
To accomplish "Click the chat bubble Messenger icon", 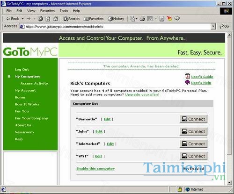I will click(x=177, y=19).
